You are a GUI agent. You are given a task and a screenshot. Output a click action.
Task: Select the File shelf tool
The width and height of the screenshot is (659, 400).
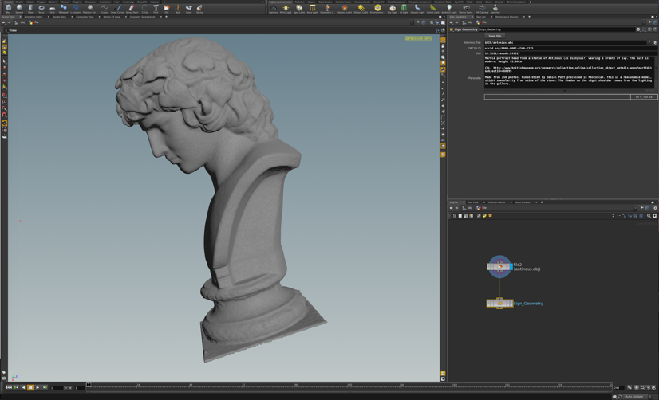pos(167,9)
